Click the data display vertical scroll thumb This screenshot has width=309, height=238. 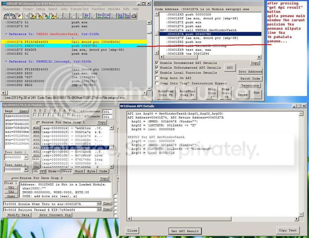[x=111, y=147]
